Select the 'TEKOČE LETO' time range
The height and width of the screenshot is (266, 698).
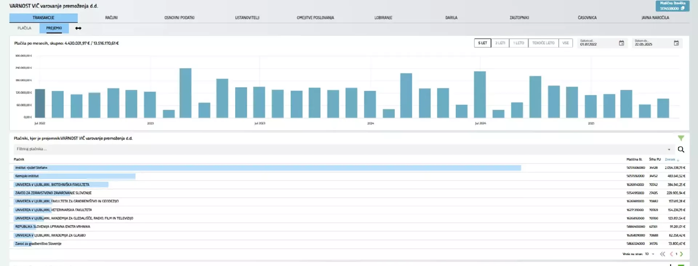coord(543,43)
